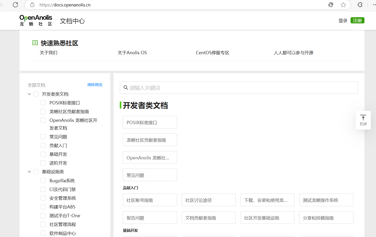The image size is (376, 237).
Task: Open the OpenAnolis 龙蜥社... document card
Action: point(150,157)
